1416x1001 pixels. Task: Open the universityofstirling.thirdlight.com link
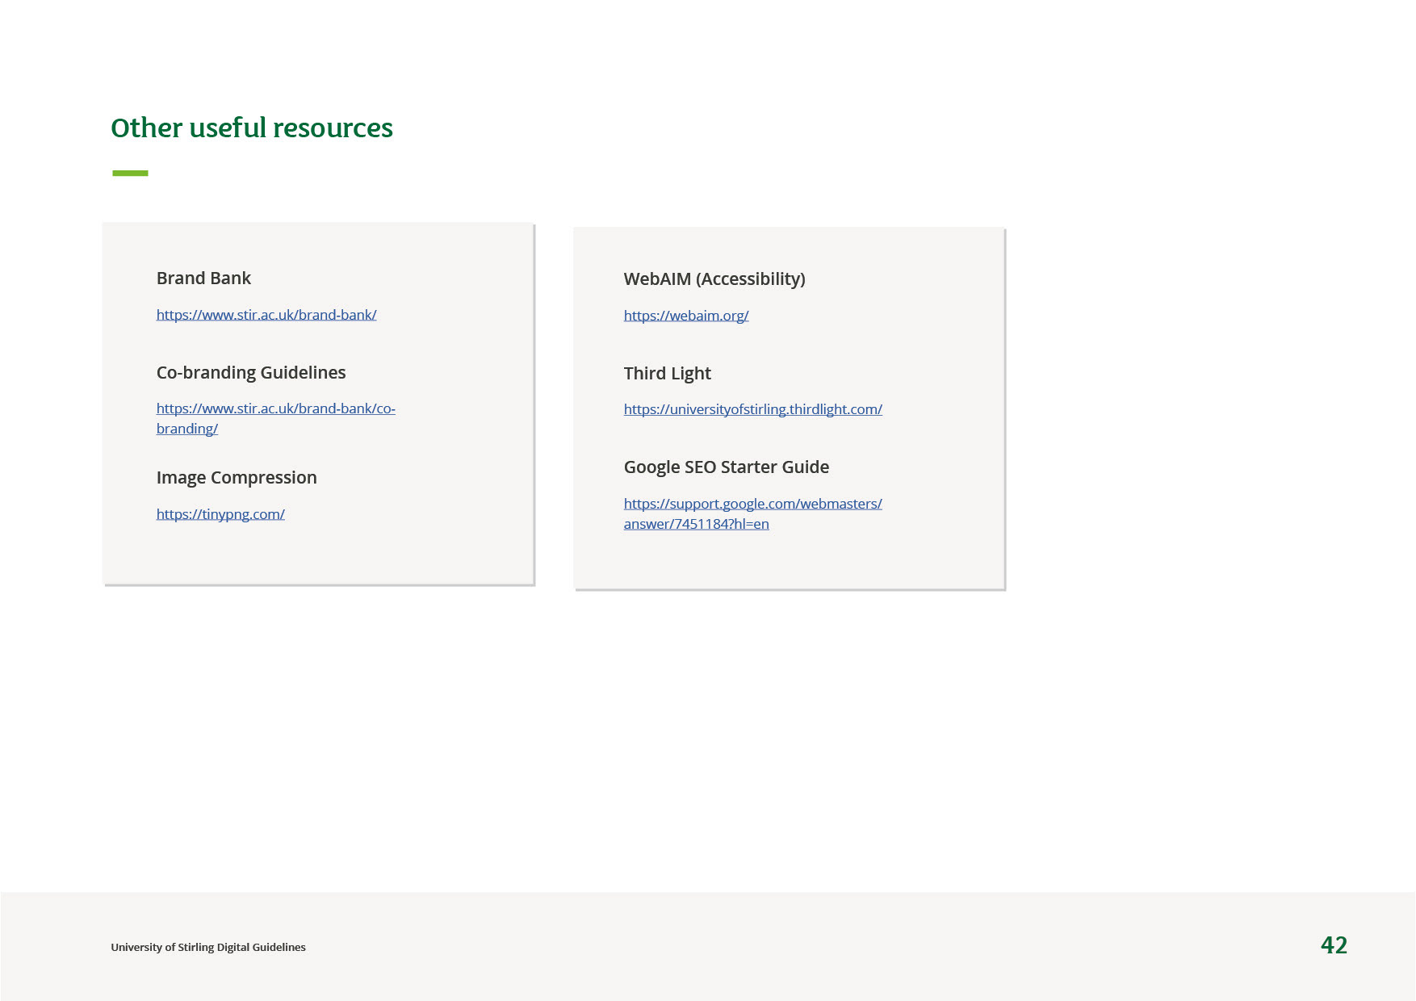pos(752,409)
